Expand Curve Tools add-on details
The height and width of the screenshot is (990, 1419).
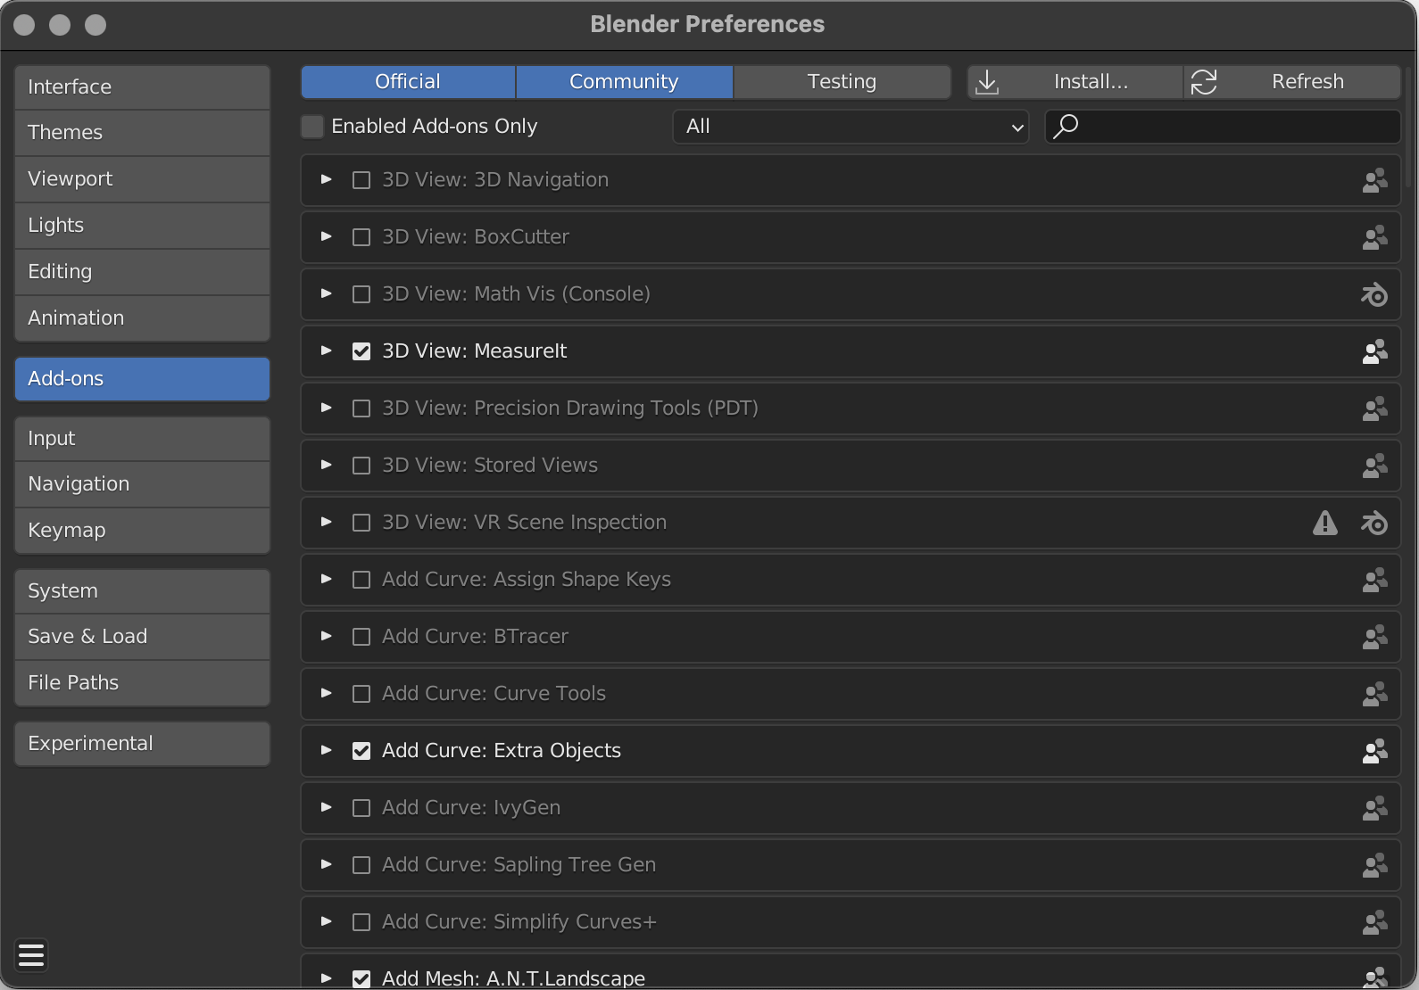[327, 694]
